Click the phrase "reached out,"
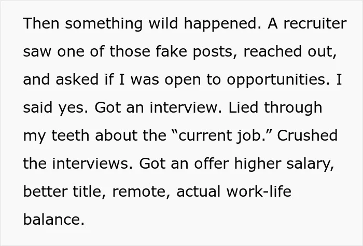The width and height of the screenshot is (363, 246). [290, 51]
